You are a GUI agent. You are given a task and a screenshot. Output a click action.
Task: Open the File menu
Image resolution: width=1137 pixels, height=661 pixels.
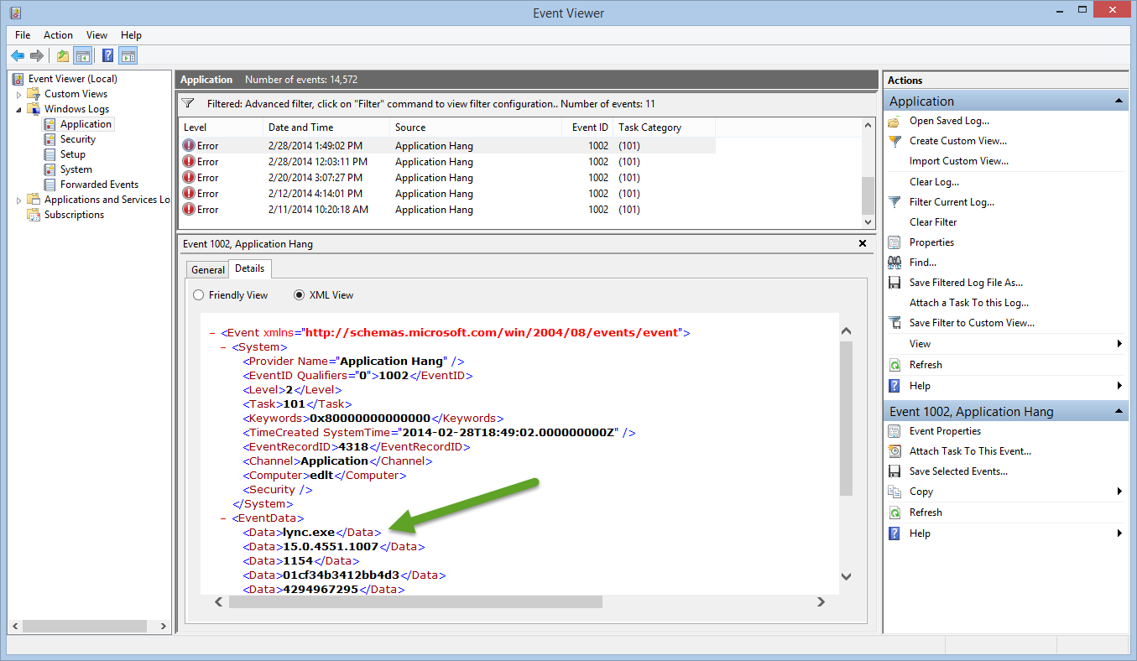pyautogui.click(x=23, y=35)
